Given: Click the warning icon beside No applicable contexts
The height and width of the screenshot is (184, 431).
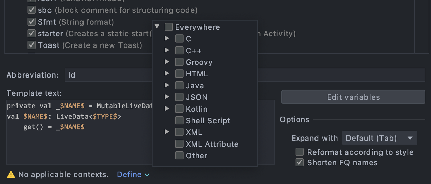Looking at the screenshot, I should point(11,174).
